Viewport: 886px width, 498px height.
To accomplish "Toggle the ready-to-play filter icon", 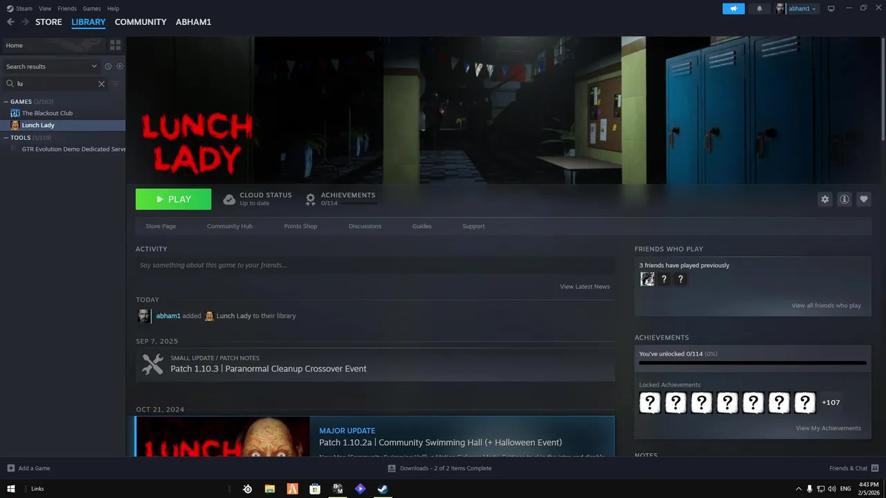I will pyautogui.click(x=120, y=66).
